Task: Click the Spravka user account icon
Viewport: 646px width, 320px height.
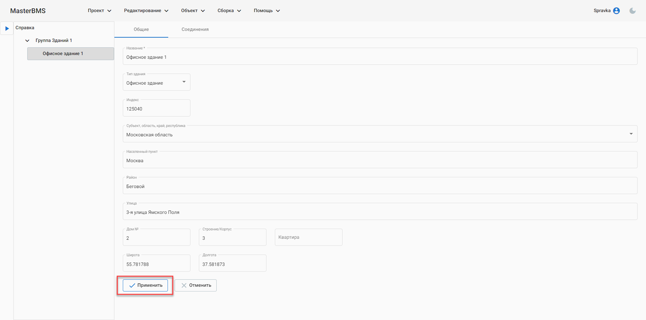Action: coord(616,11)
